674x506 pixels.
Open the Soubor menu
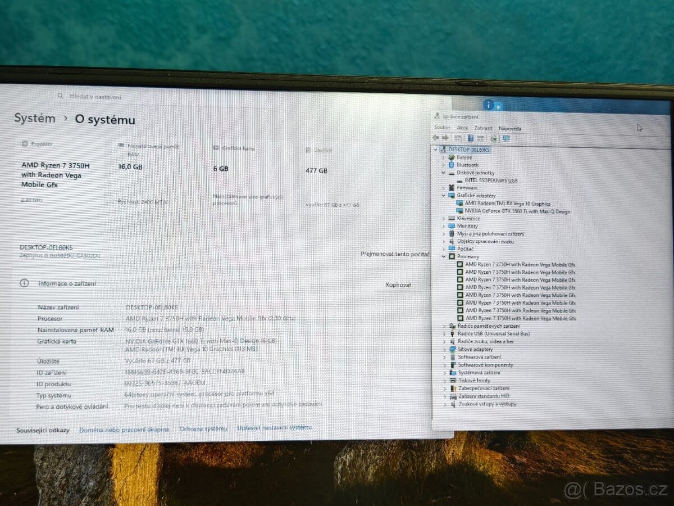pos(442,128)
